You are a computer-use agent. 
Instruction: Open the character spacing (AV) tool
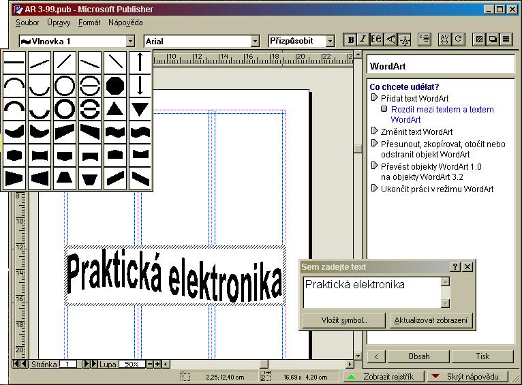pos(444,40)
